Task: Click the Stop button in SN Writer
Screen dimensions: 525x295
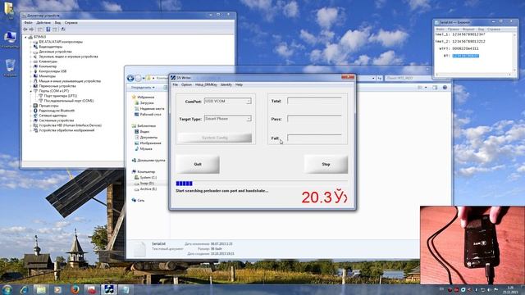Action: [326, 164]
